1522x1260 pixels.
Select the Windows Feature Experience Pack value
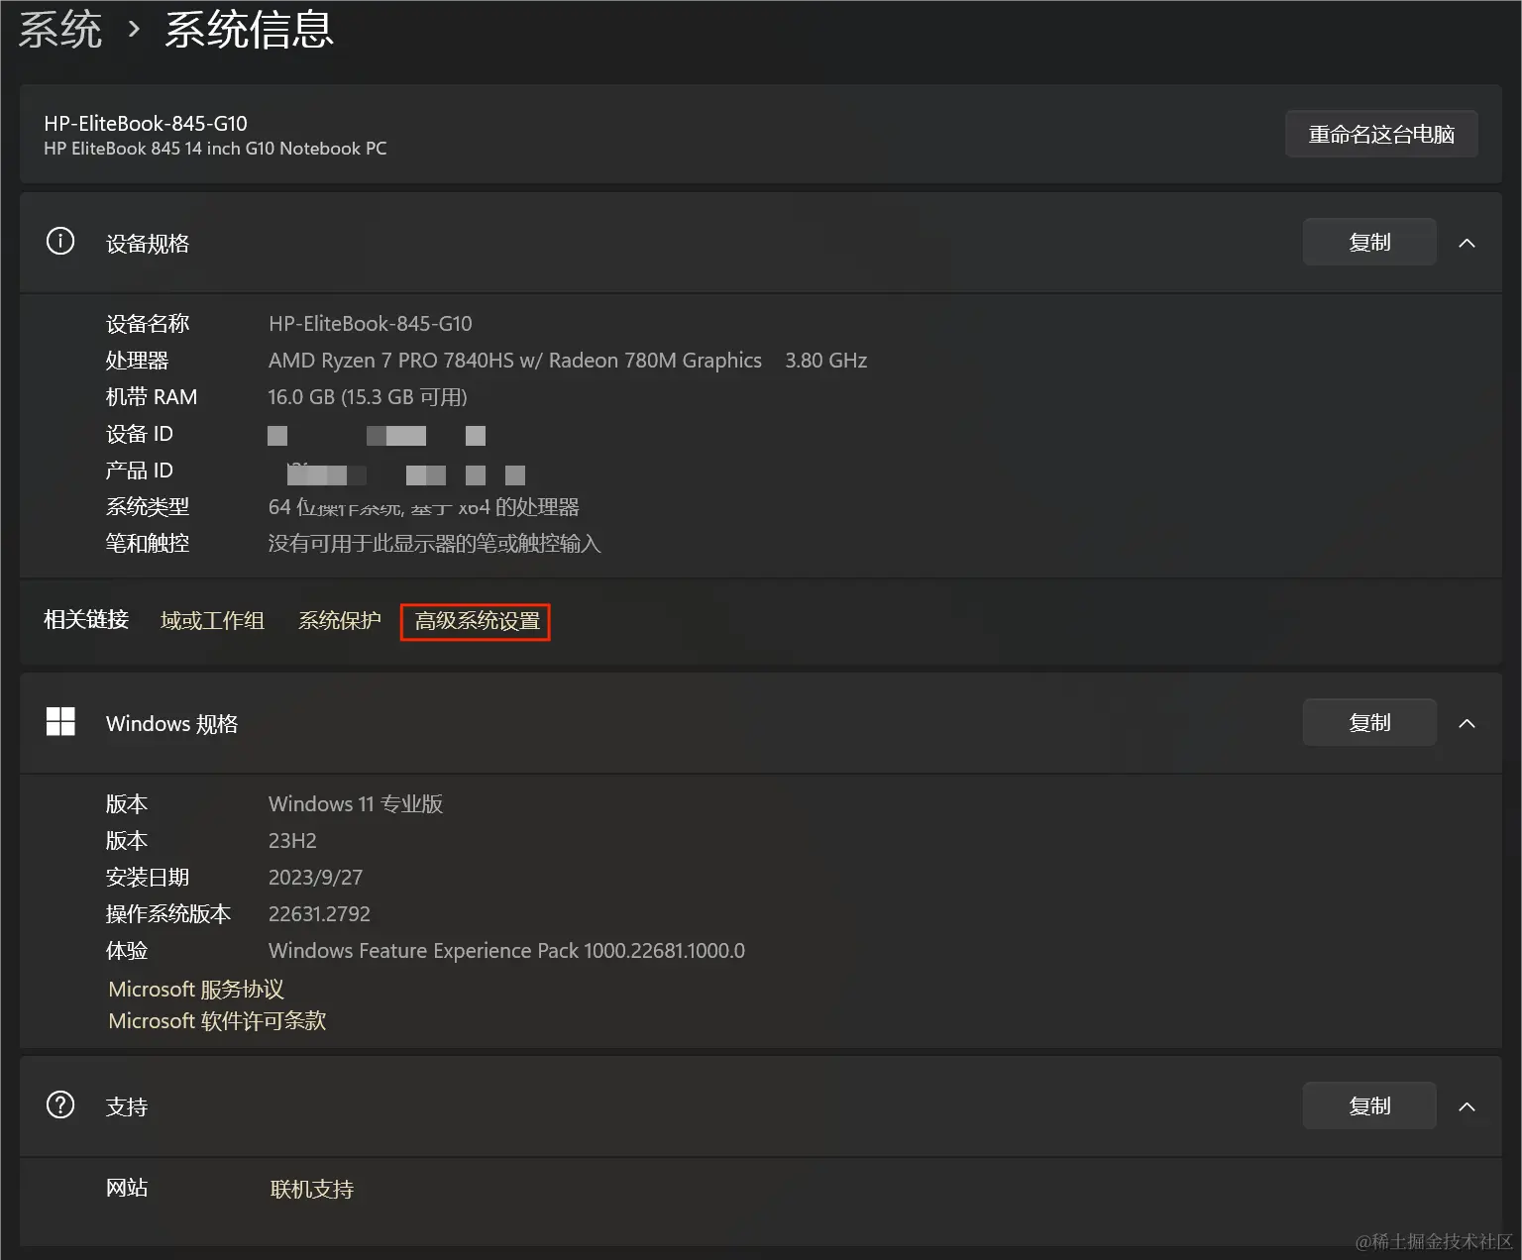[506, 951]
